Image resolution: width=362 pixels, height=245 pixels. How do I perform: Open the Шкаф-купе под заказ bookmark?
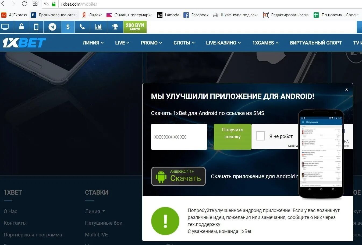tap(236, 15)
